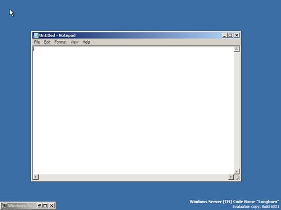Viewport: 281px width, 210px height.
Task: Click the vertical scrollbar down arrow
Action: click(237, 171)
